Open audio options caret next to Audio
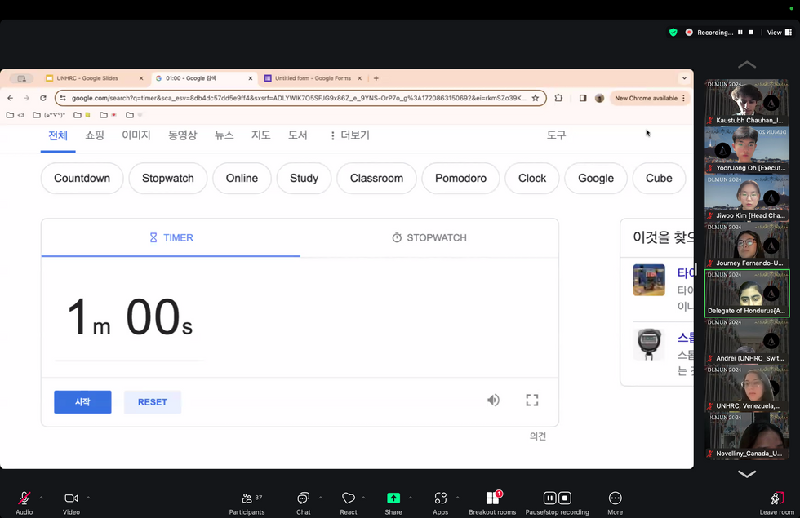This screenshot has width=800, height=518. pyautogui.click(x=42, y=498)
